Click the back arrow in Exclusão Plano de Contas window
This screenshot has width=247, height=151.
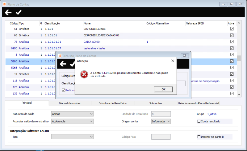[63, 64]
